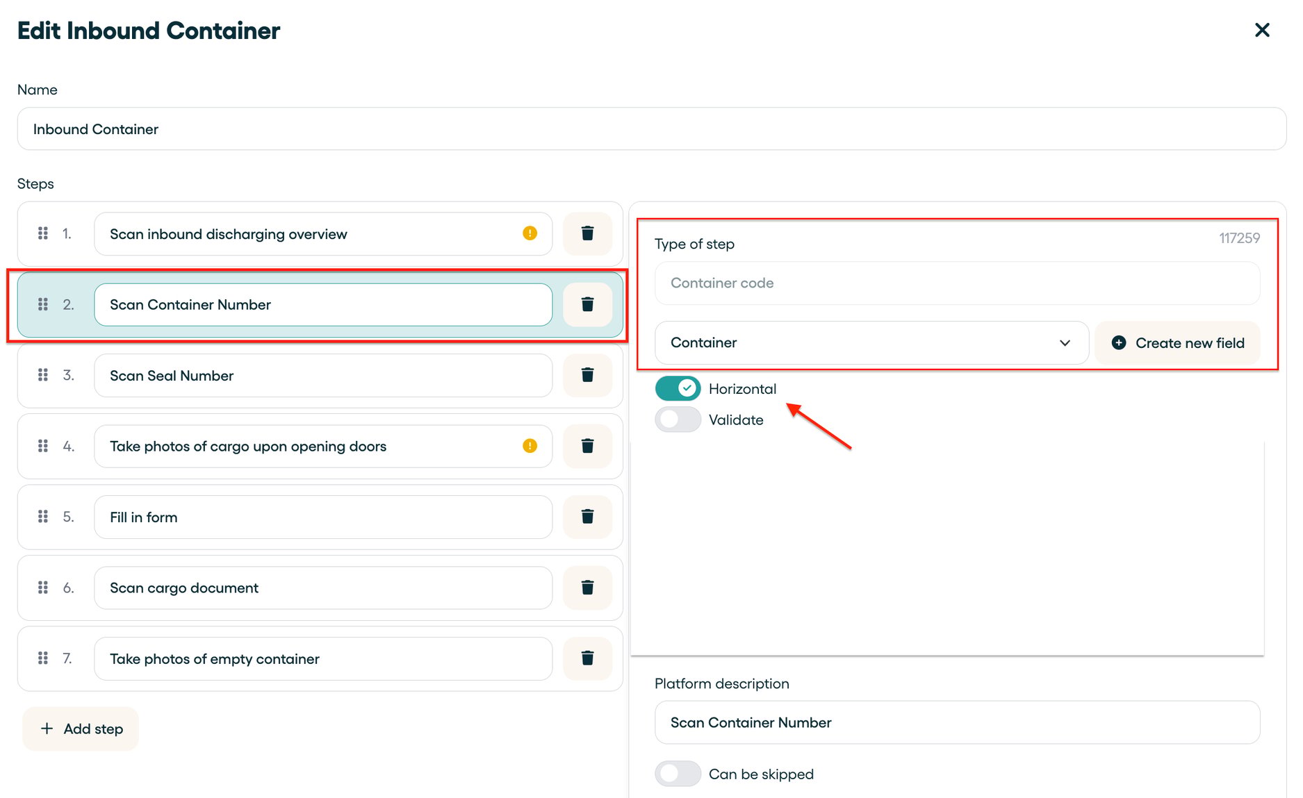
Task: Click the Add step button
Action: pos(81,729)
